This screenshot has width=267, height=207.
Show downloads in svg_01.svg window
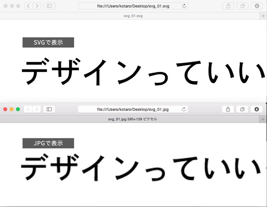pos(257,6)
